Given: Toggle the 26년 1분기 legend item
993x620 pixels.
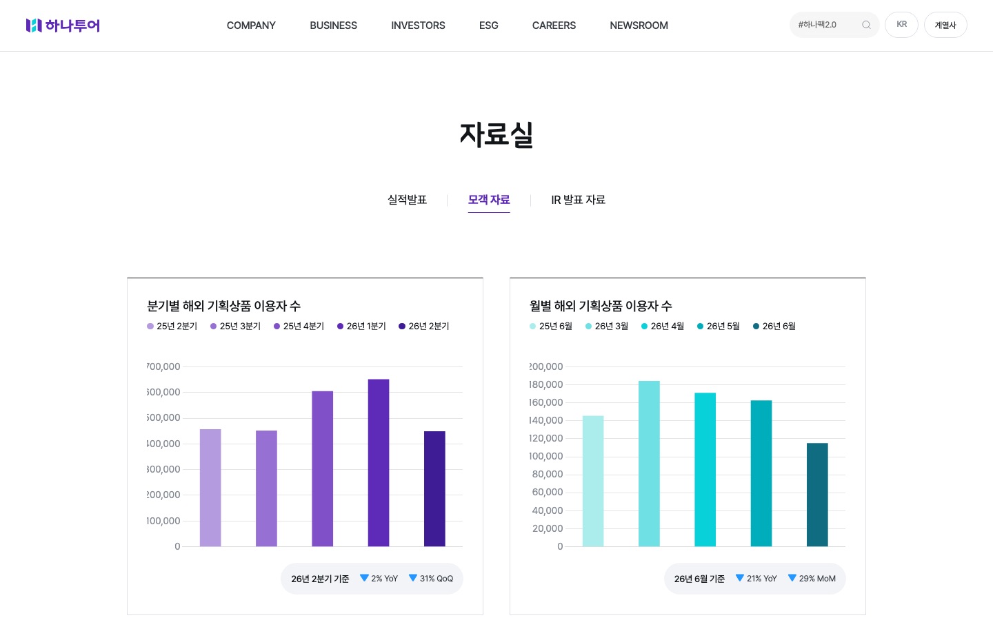Looking at the screenshot, I should [x=362, y=327].
